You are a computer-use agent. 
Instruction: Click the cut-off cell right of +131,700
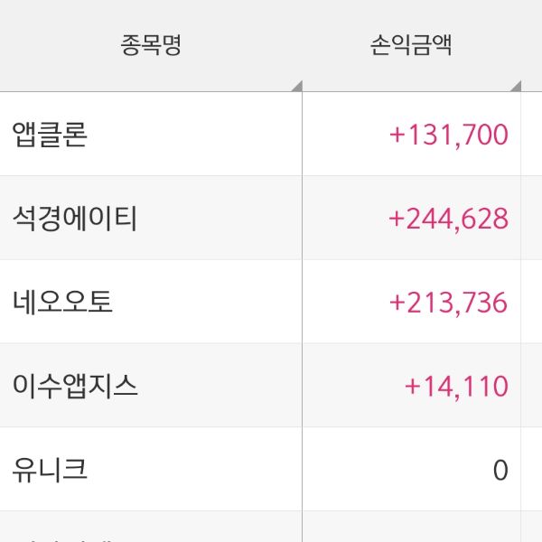pos(533,135)
